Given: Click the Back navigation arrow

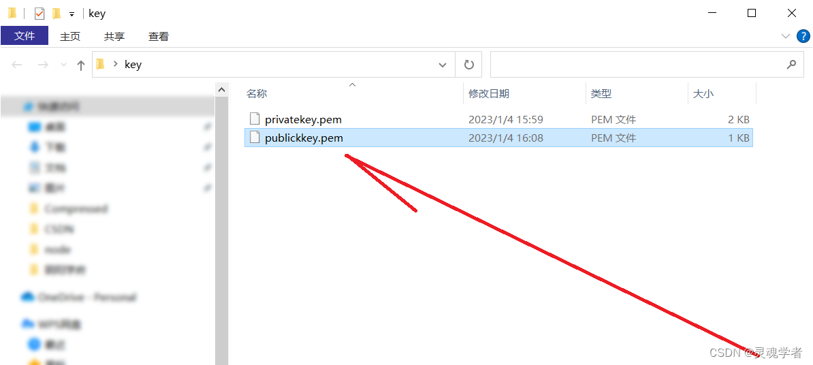Looking at the screenshot, I should tap(17, 65).
